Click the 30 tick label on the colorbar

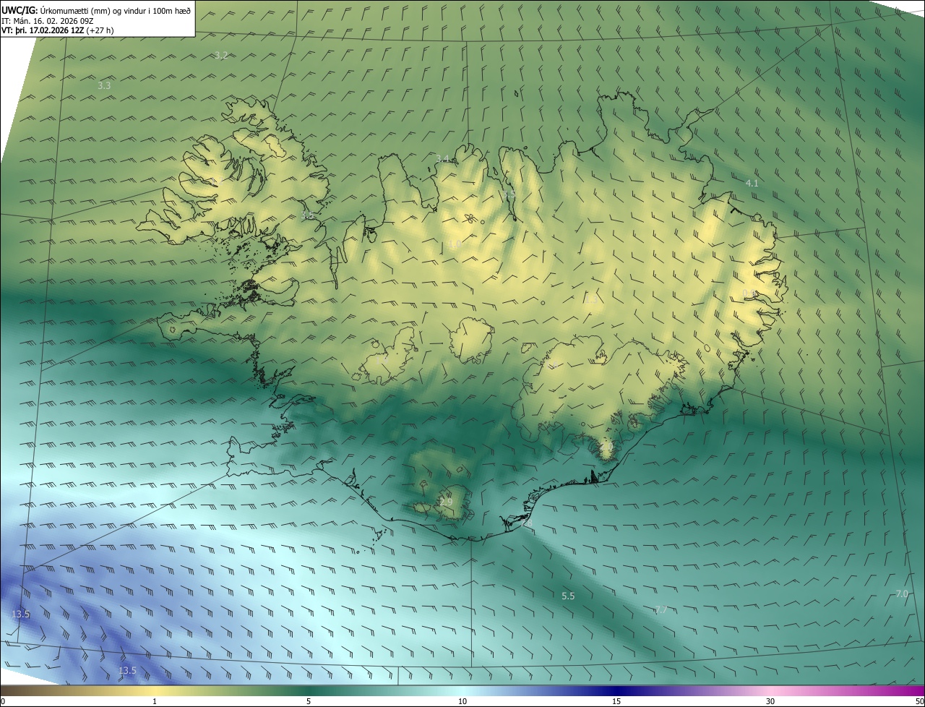pos(770,701)
